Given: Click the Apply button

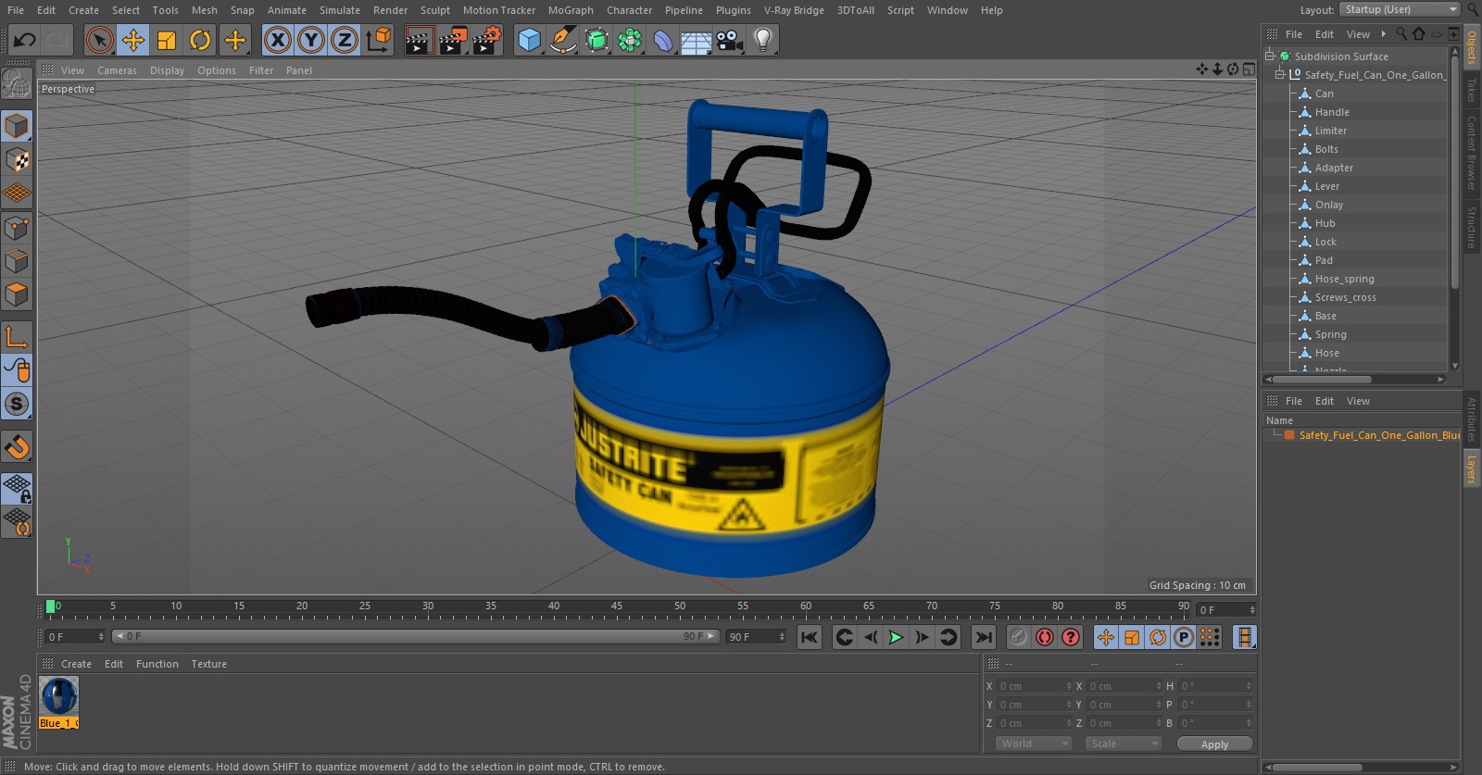Looking at the screenshot, I should coord(1214,744).
